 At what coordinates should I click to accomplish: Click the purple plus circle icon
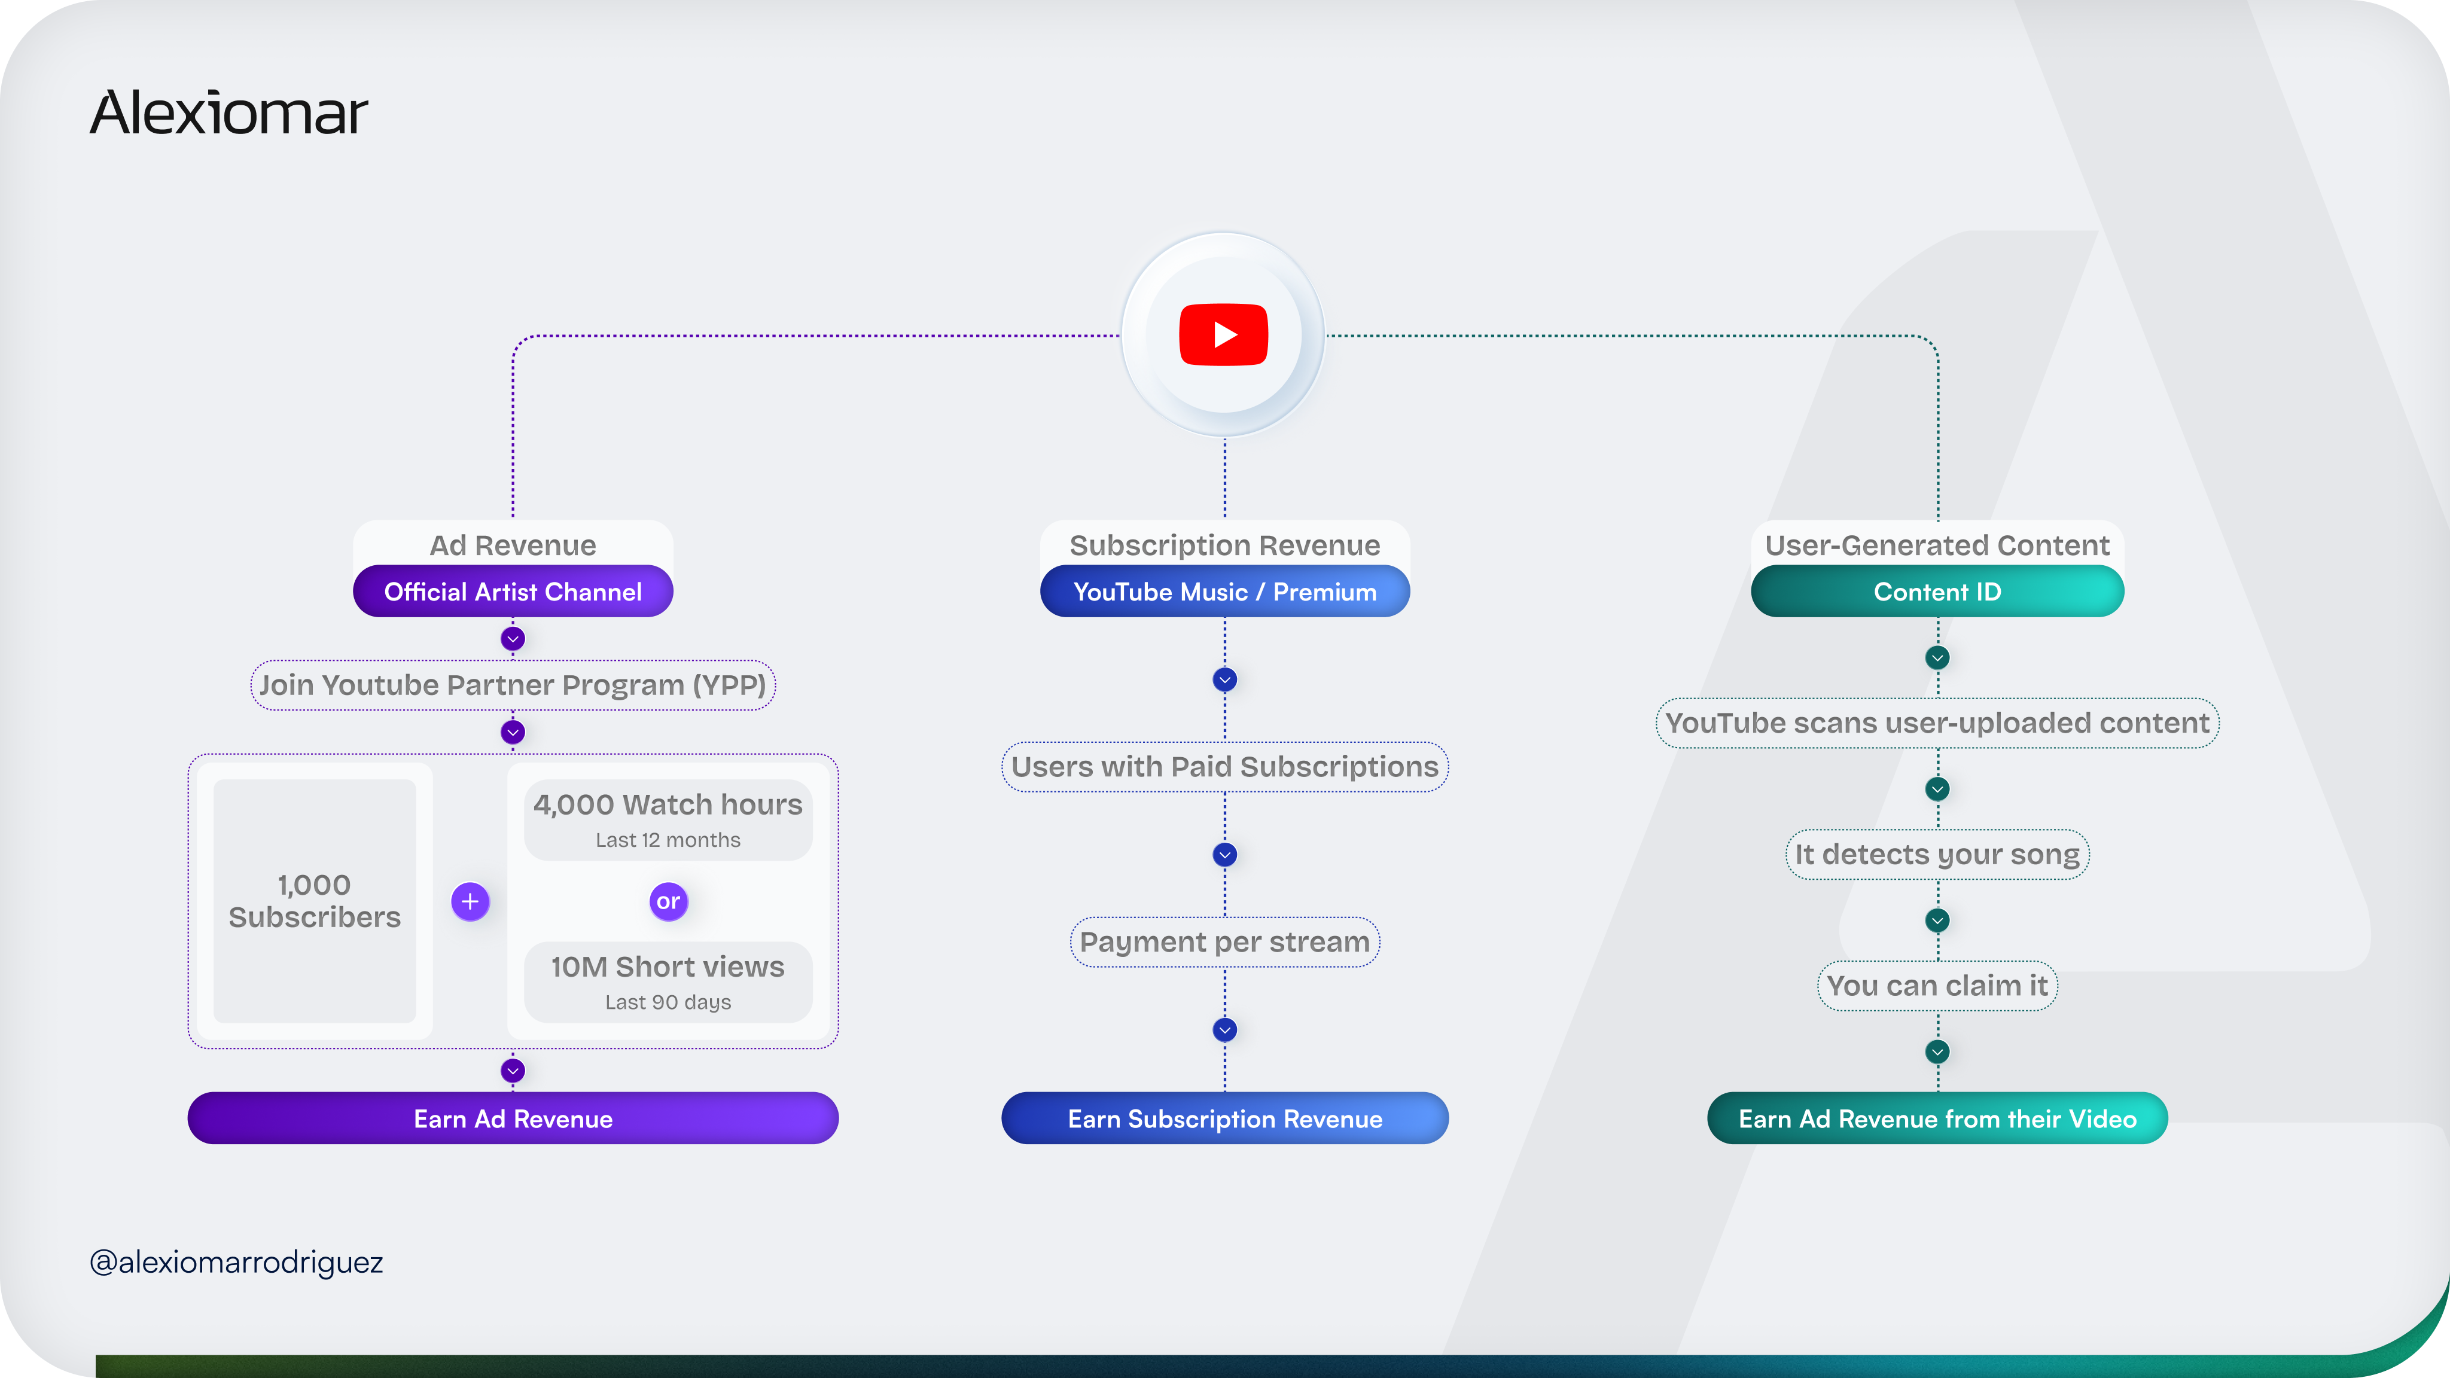470,901
